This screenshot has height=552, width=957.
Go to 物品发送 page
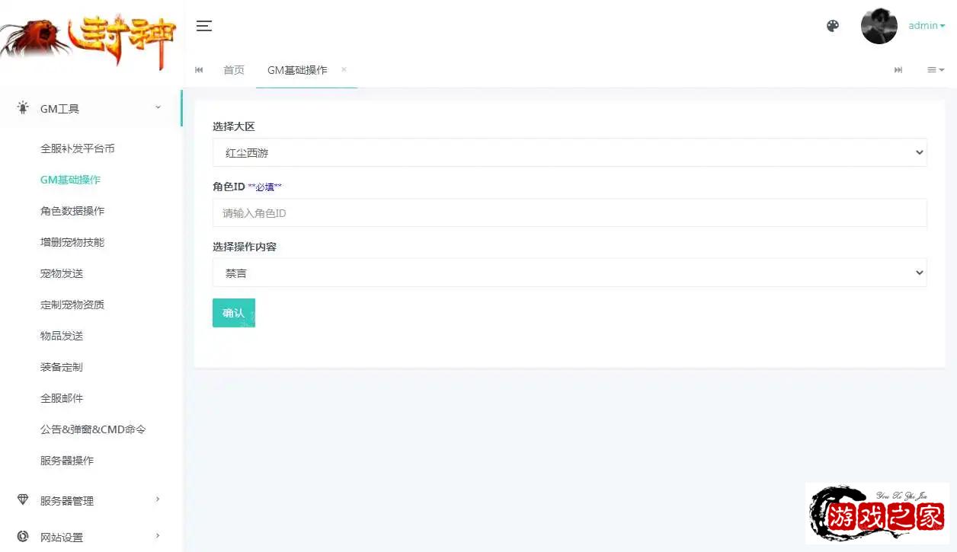62,336
